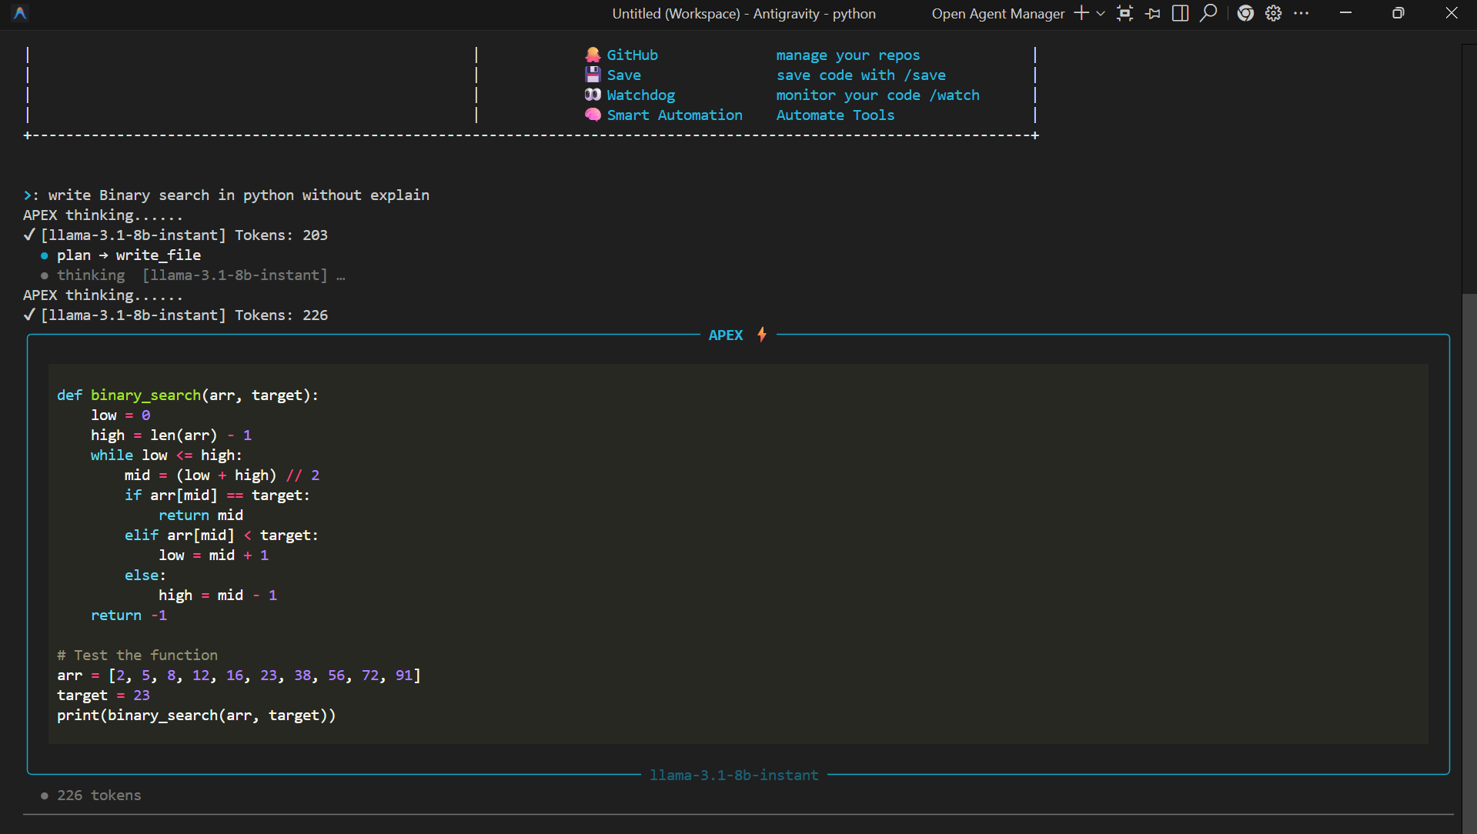The height and width of the screenshot is (834, 1477).
Task: Click 'monitor your code /watch' text
Action: [878, 95]
